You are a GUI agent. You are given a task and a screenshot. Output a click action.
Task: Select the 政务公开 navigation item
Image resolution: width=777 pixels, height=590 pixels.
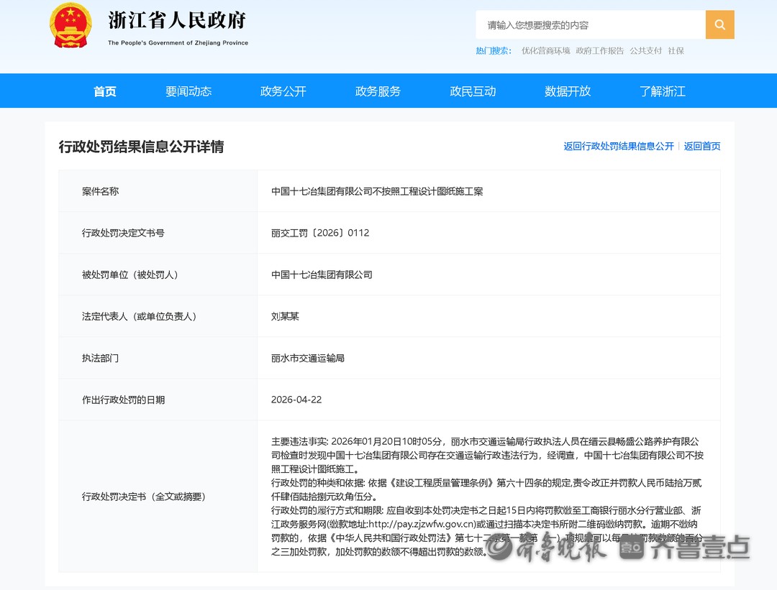pos(283,91)
